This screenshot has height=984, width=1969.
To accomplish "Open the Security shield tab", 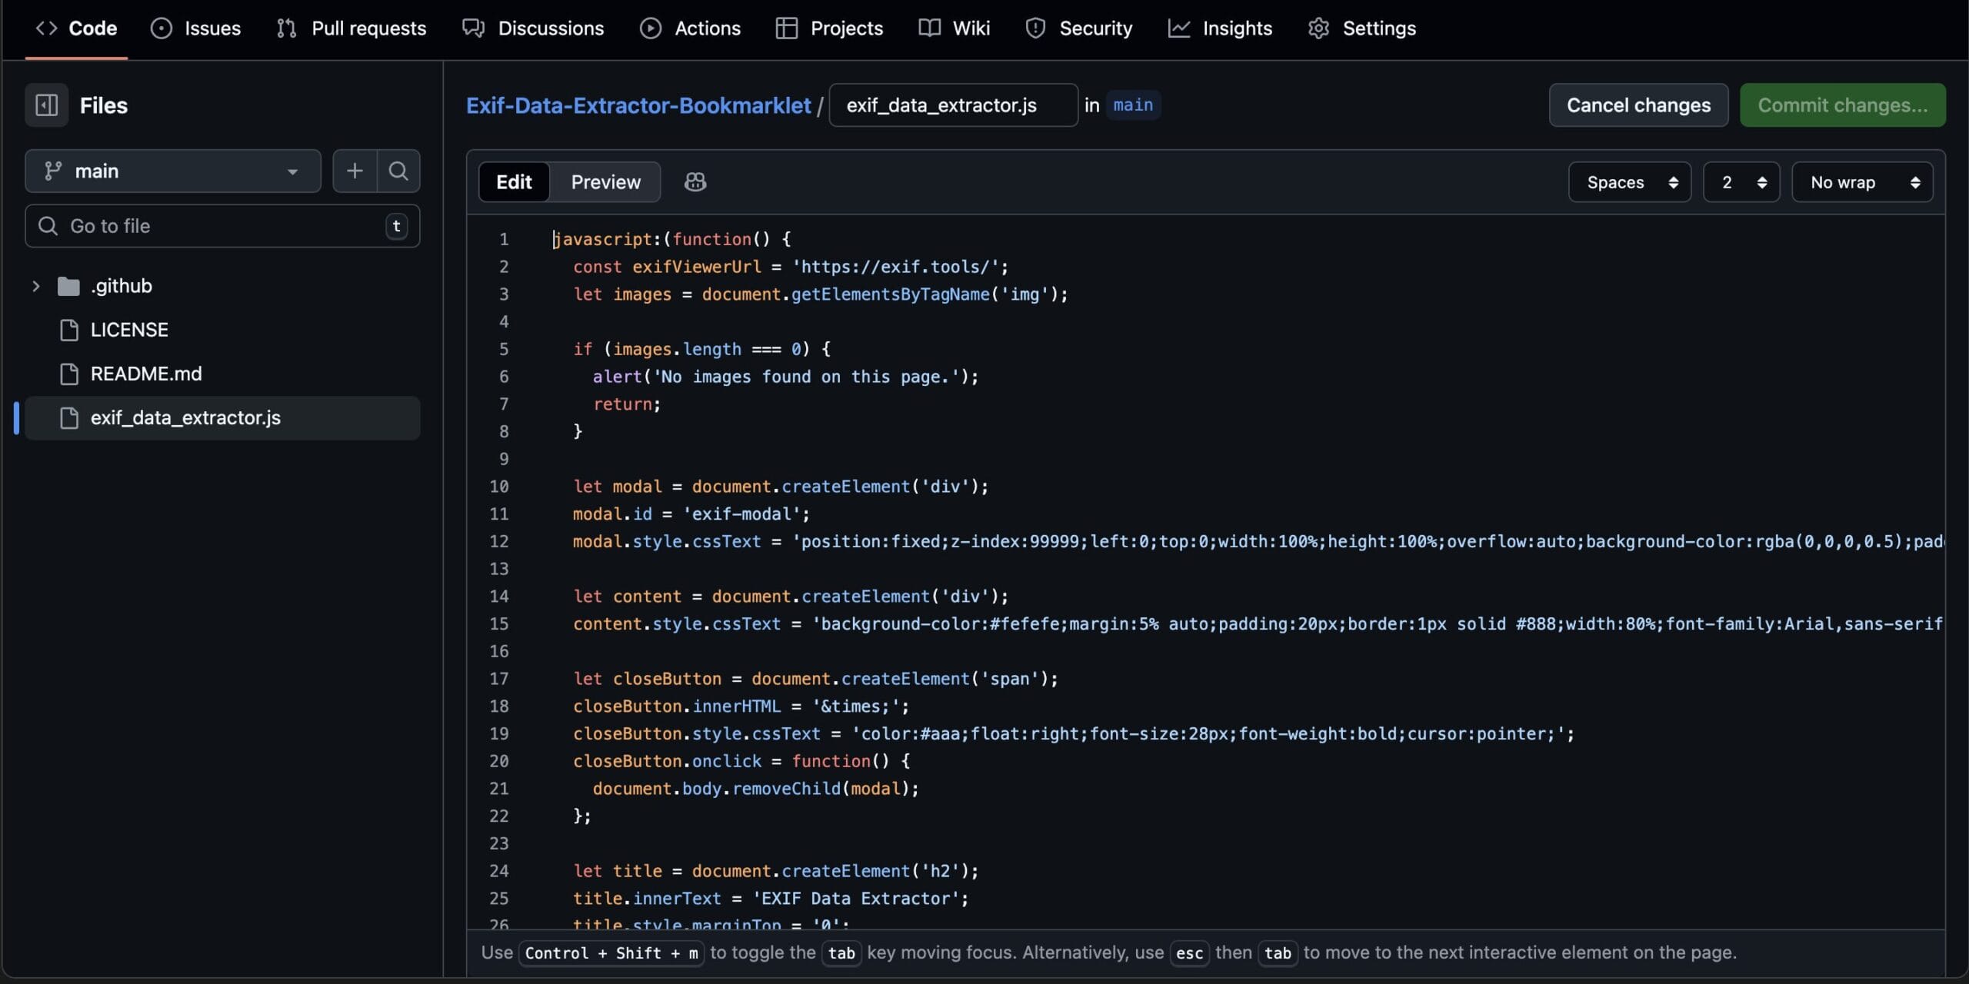I will pos(1078,28).
